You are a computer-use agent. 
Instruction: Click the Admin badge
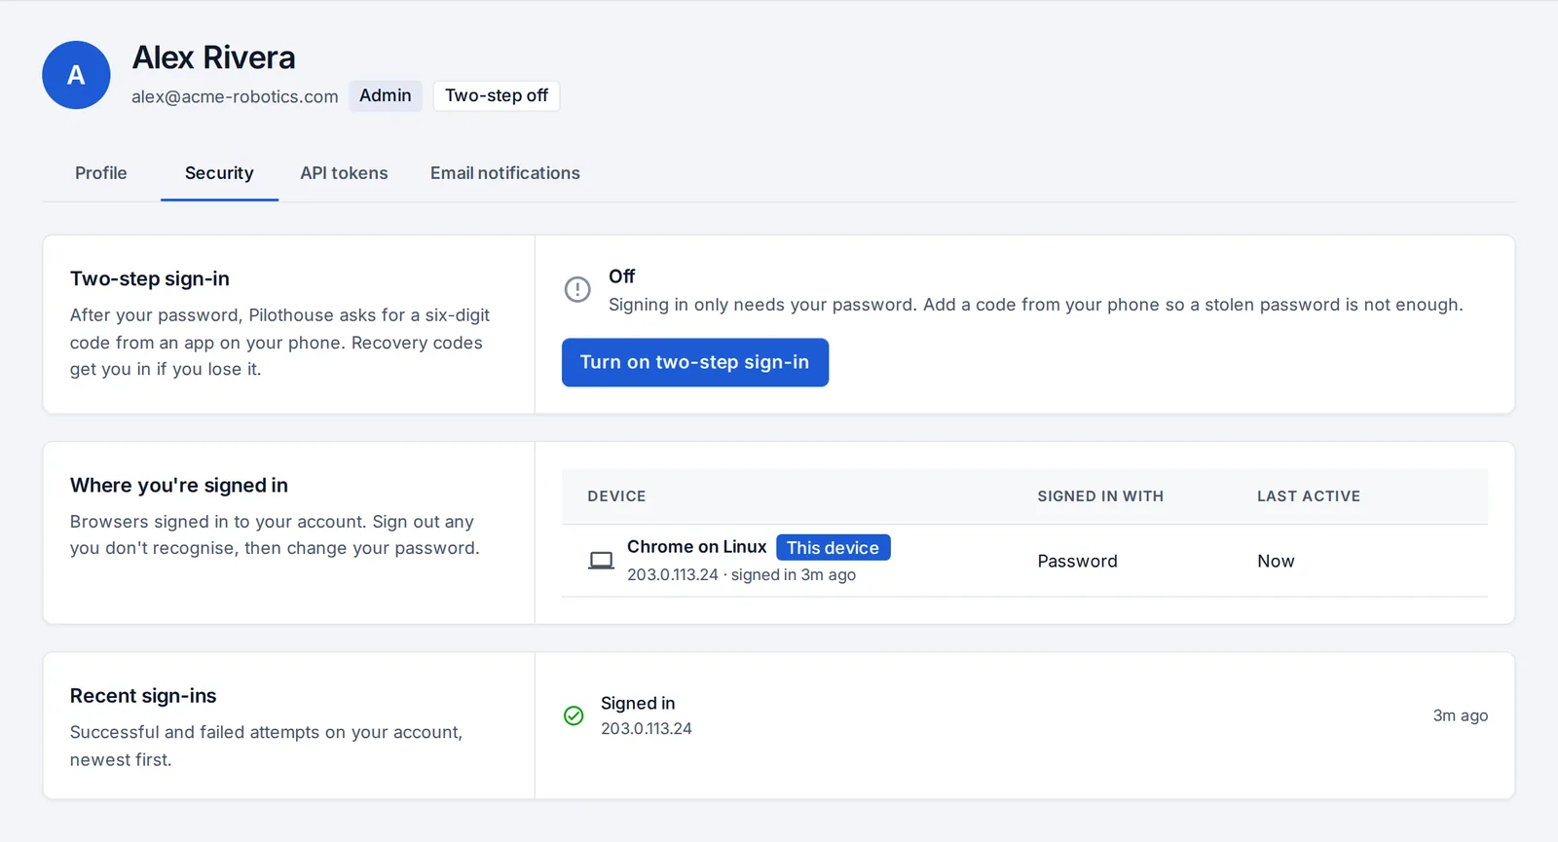point(386,95)
